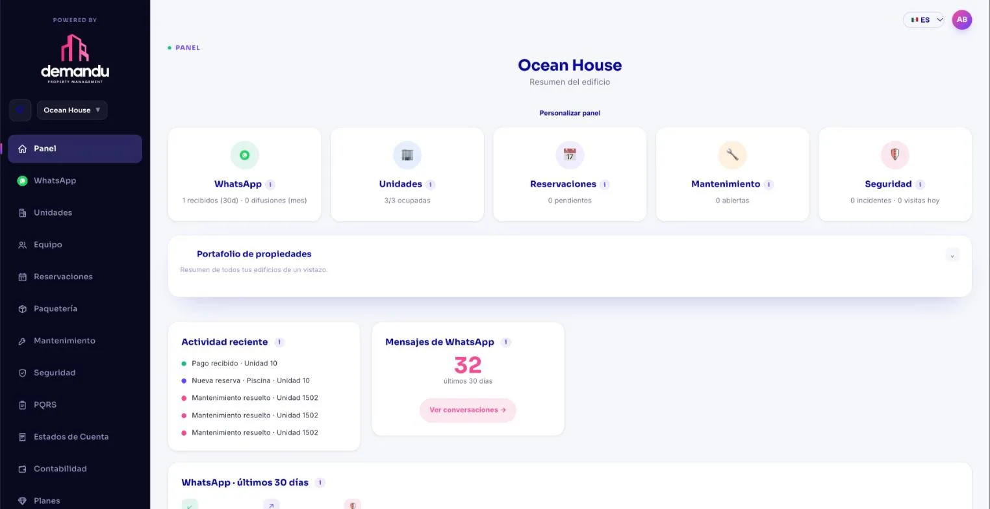Show info for Actividad reciente

click(279, 342)
